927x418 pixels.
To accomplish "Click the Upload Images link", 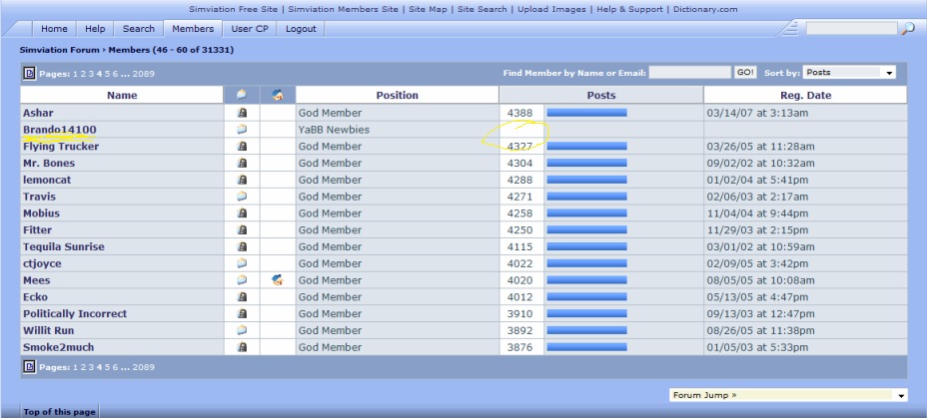I will (548, 9).
